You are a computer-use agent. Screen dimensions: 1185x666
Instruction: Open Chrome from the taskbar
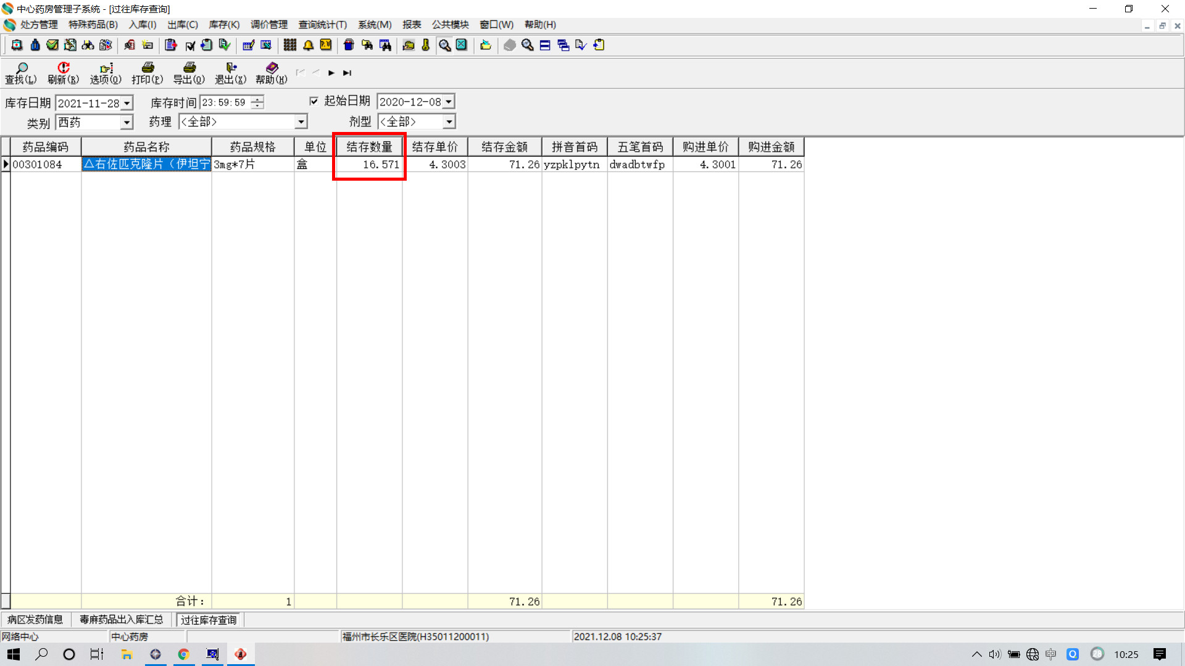coord(183,654)
